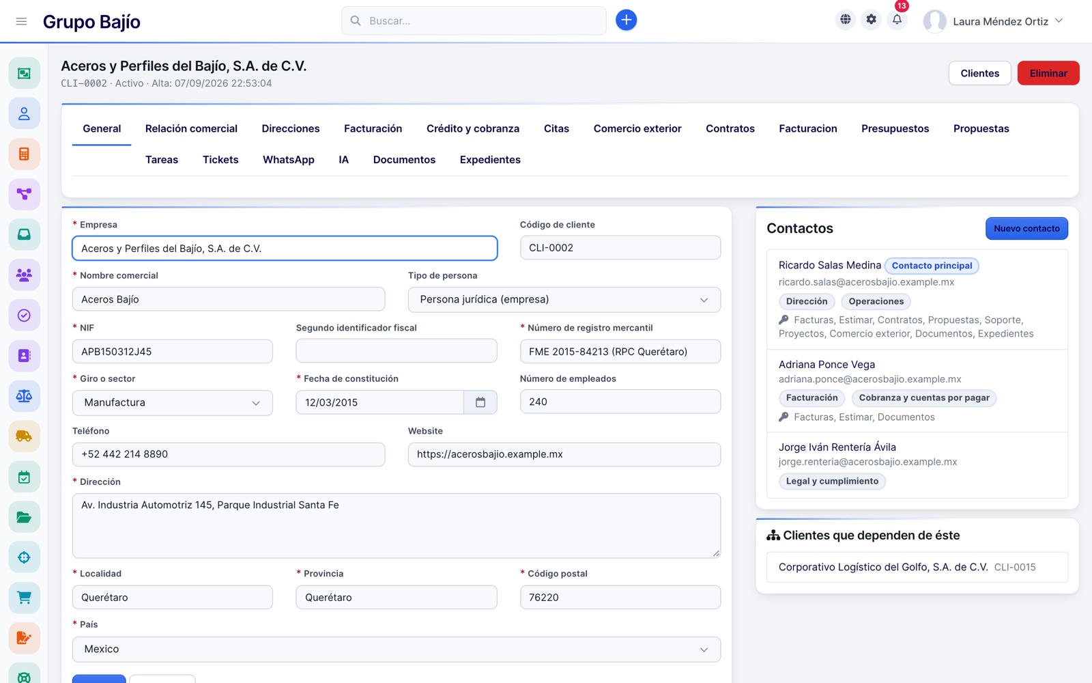1092x683 pixels.
Task: Click the Website input field
Action: tap(564, 454)
